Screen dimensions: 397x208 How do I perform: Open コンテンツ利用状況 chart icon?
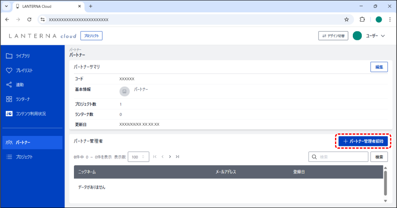(x=9, y=114)
